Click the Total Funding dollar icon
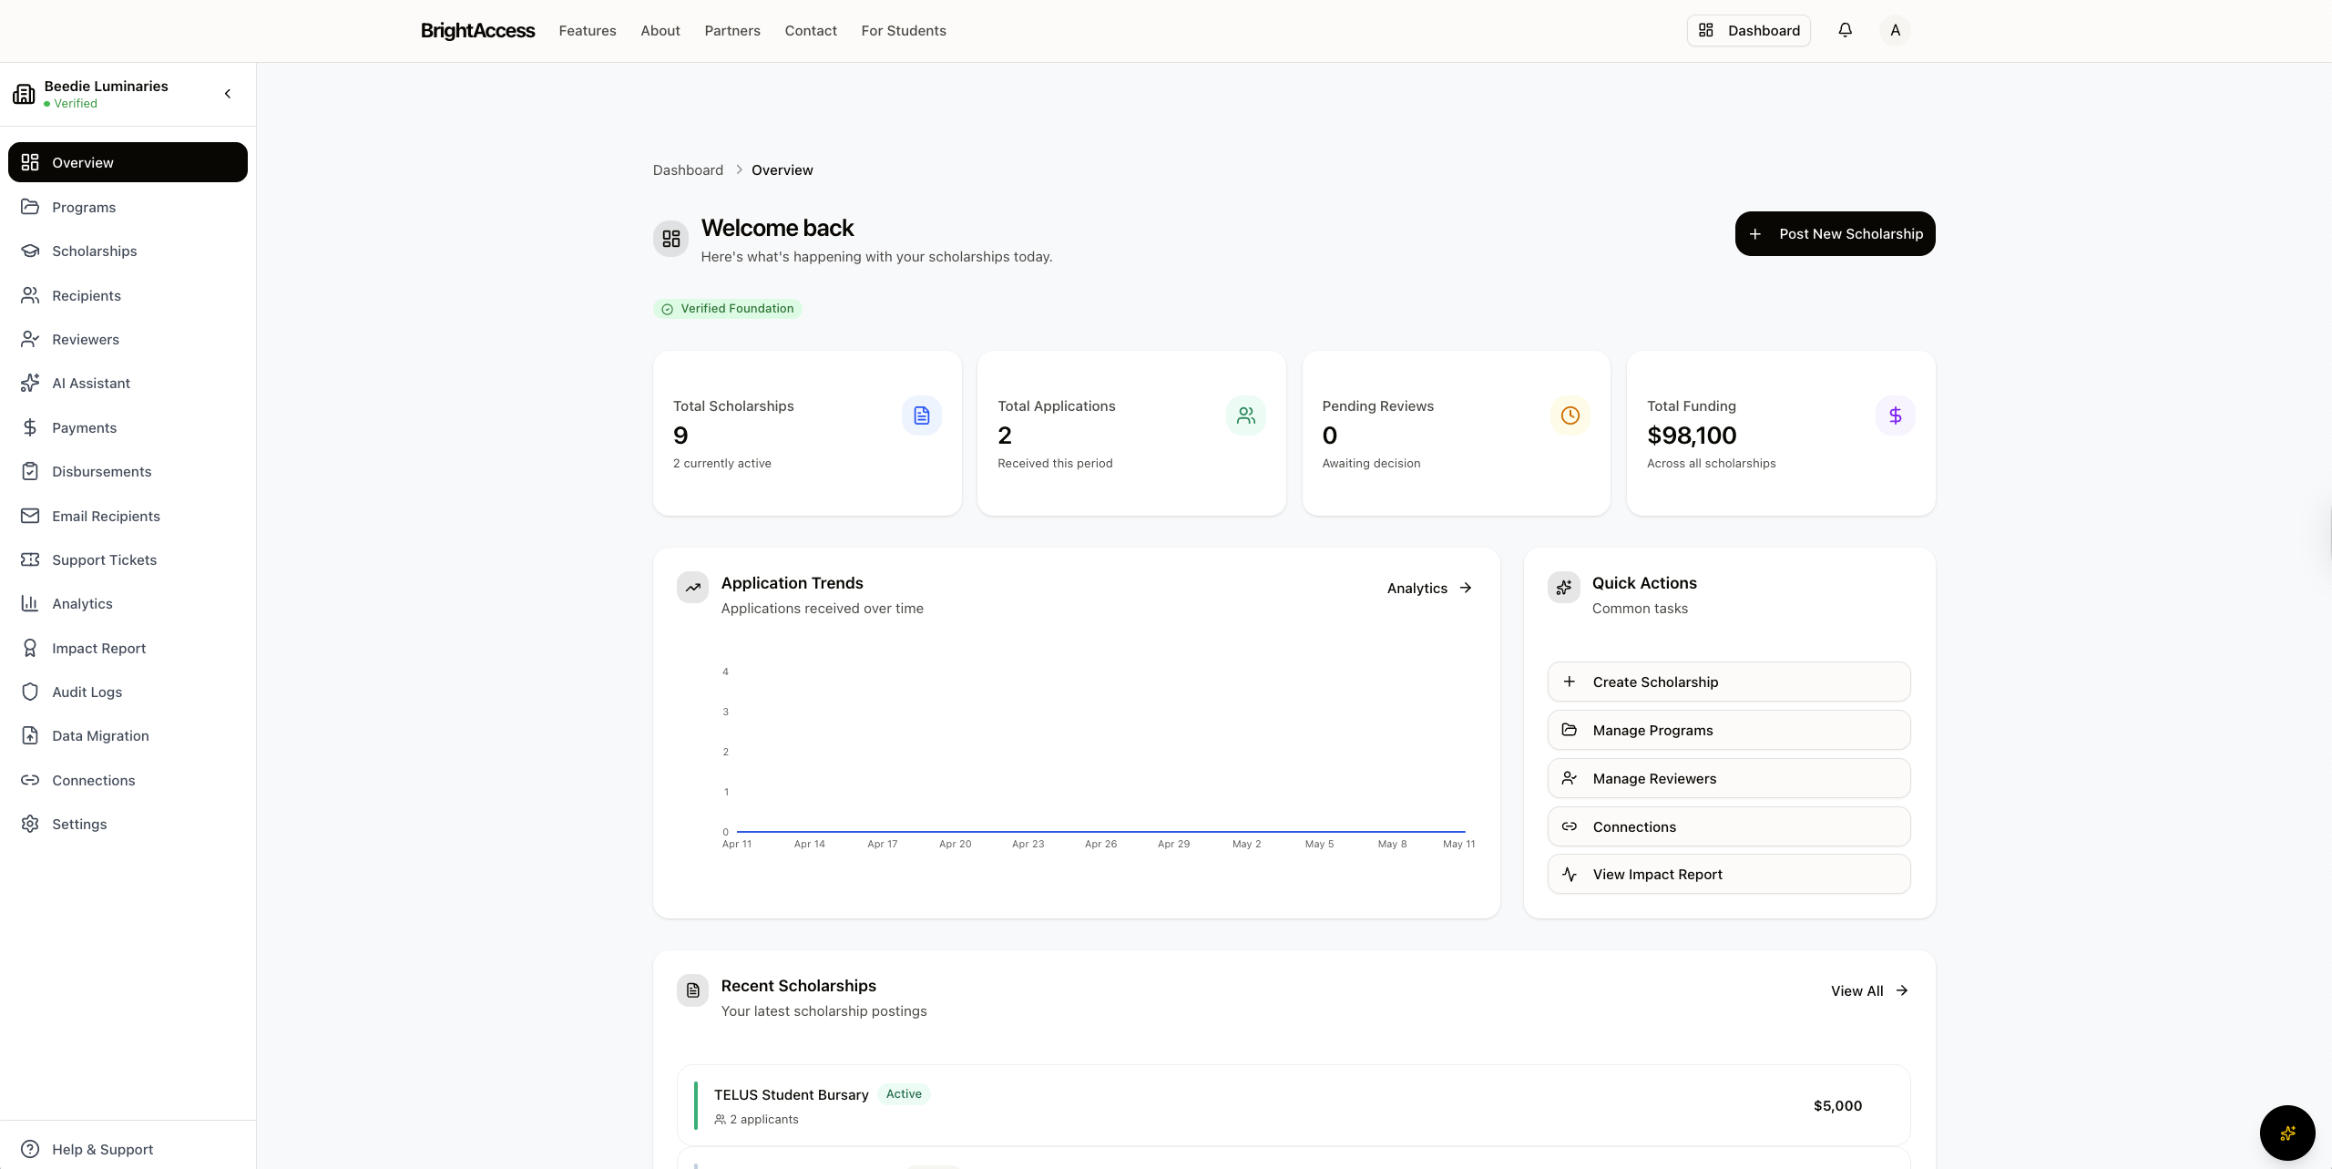The width and height of the screenshot is (2332, 1169). [1895, 415]
